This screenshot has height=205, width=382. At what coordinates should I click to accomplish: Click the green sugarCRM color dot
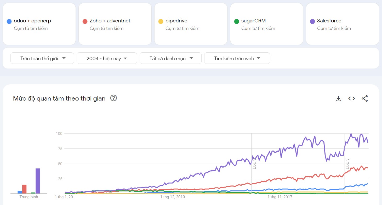tap(237, 21)
